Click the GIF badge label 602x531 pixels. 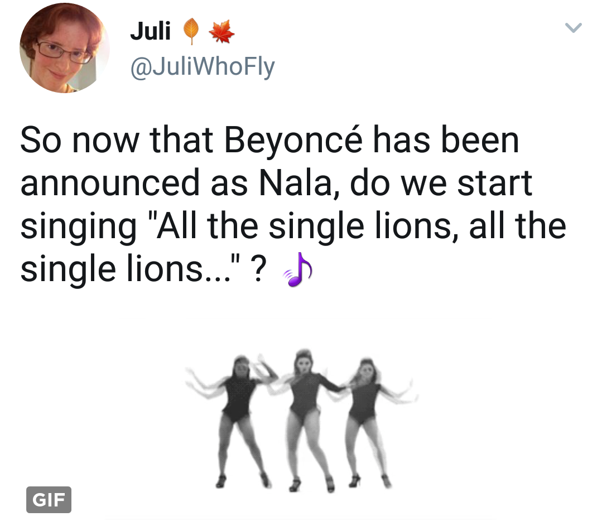pyautogui.click(x=49, y=500)
